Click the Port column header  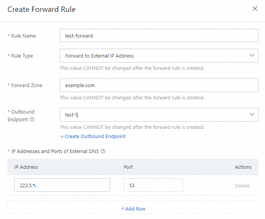coord(128,167)
